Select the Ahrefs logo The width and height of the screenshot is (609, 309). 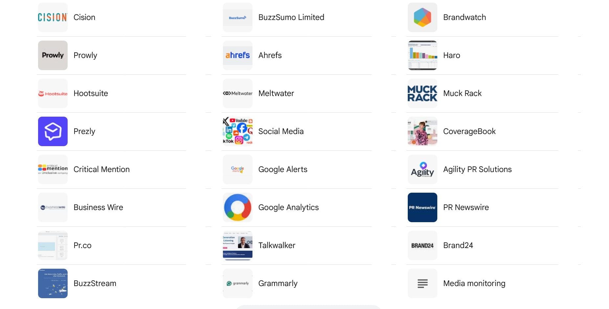237,55
